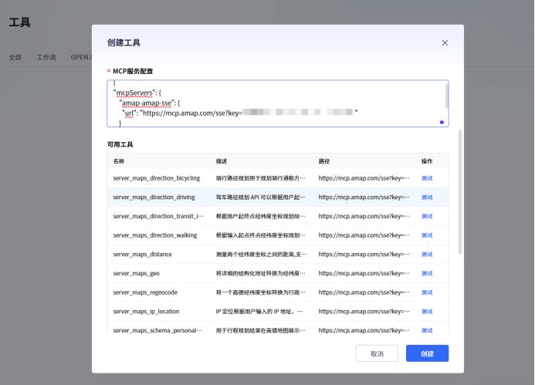535x385 pixels.
Task: Click inside the MCP服务配置 JSON text area
Action: point(278,103)
